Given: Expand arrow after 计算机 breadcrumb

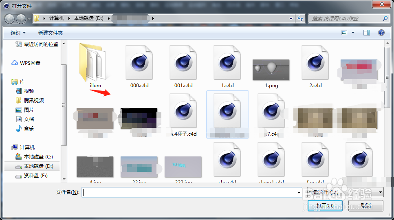Looking at the screenshot, I should point(69,18).
